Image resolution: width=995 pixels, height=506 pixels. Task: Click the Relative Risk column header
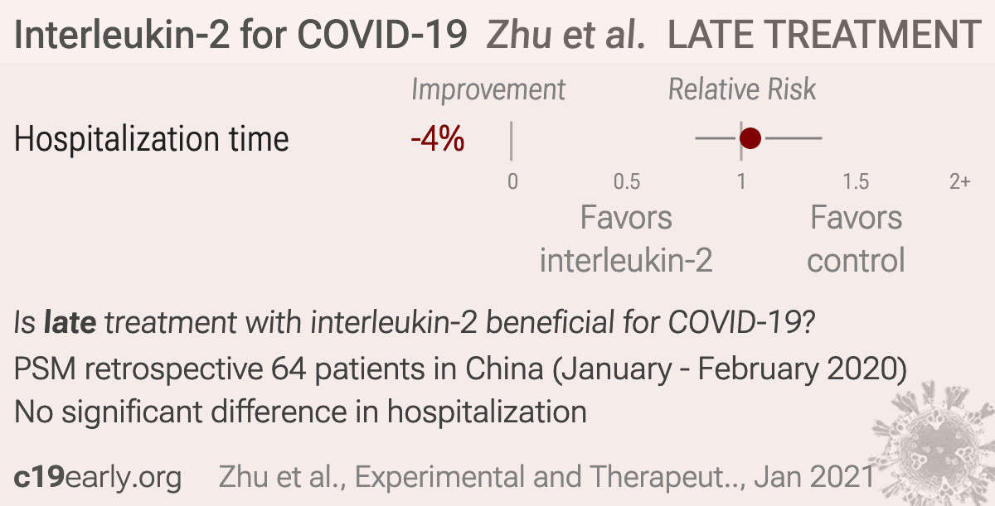[742, 89]
